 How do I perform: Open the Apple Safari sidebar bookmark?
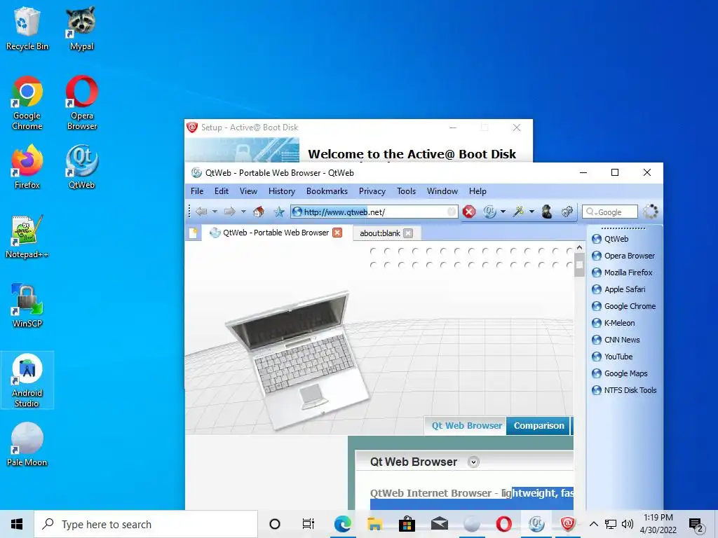(x=618, y=289)
